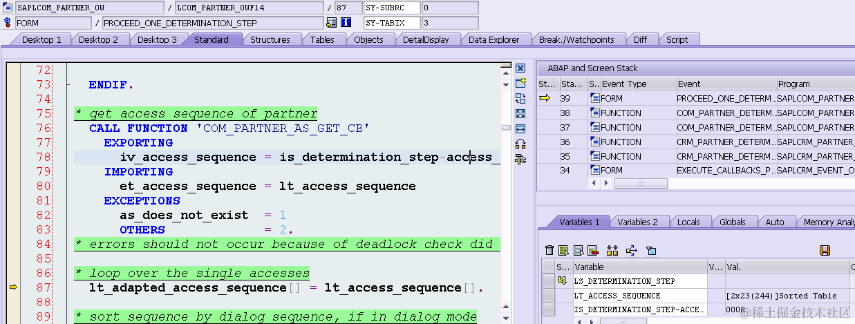
Task: Click the replace tool icon
Action: 520,98
